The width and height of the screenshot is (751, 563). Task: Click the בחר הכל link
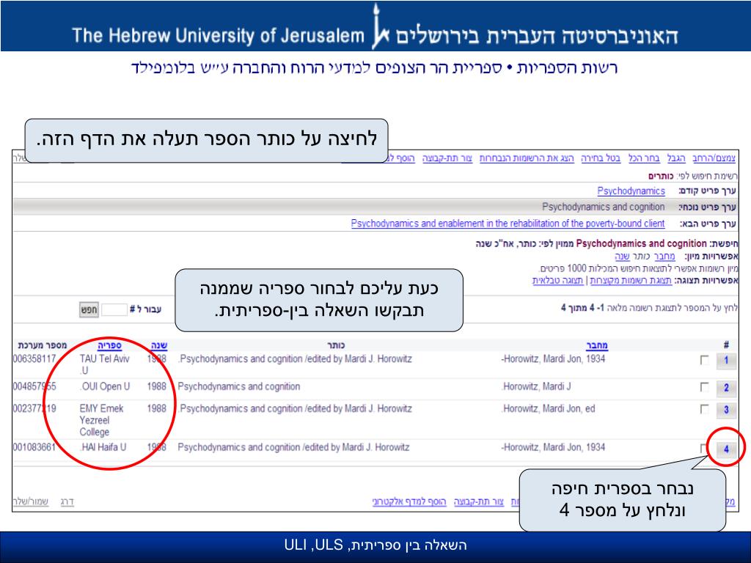[644, 158]
